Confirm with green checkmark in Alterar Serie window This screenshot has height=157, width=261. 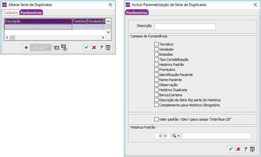(x=86, y=47)
